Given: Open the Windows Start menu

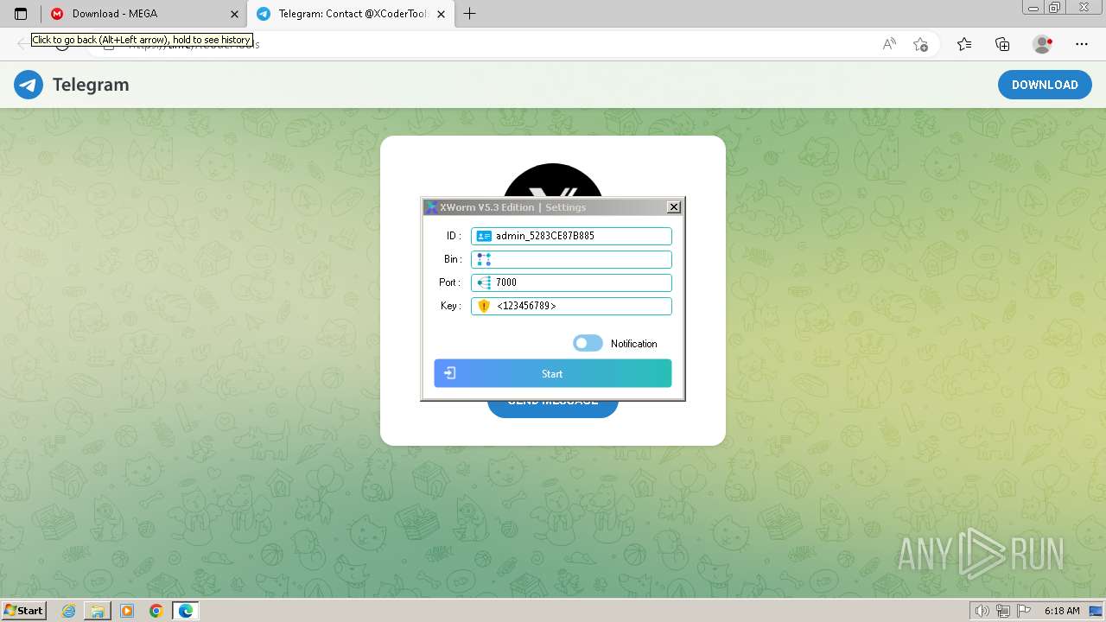Looking at the screenshot, I should 23,611.
